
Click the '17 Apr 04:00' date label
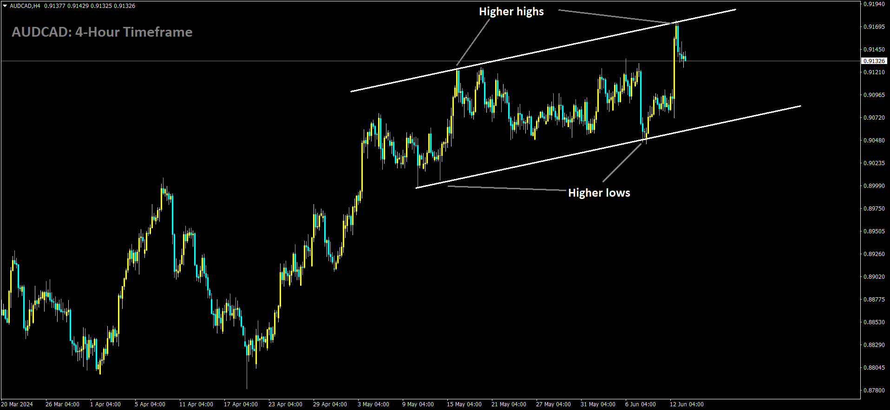(x=241, y=404)
